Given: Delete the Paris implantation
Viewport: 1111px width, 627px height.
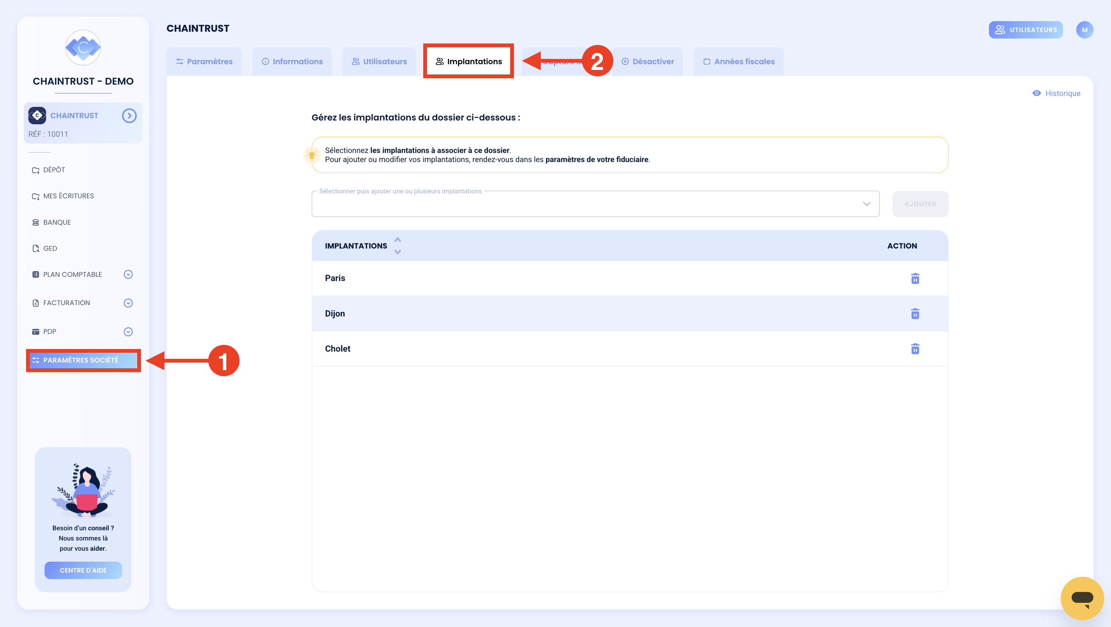Looking at the screenshot, I should coord(915,279).
